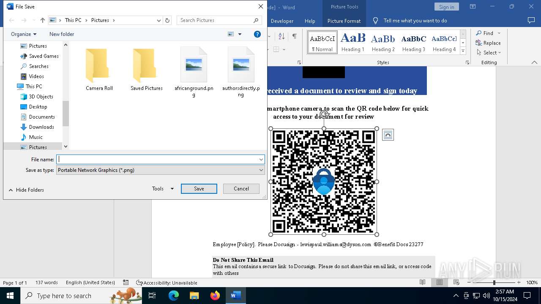The width and height of the screenshot is (541, 304).
Task: Open Word comments pane icon
Action: 531,21
